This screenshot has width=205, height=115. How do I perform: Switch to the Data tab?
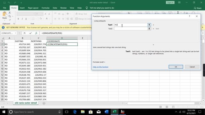[55, 8]
